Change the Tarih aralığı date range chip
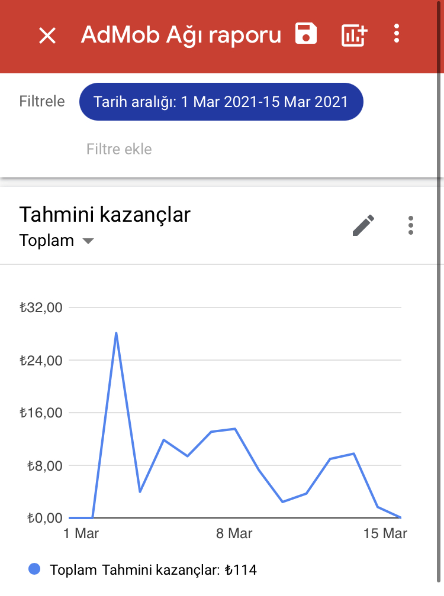This screenshot has width=444, height=596. [221, 102]
